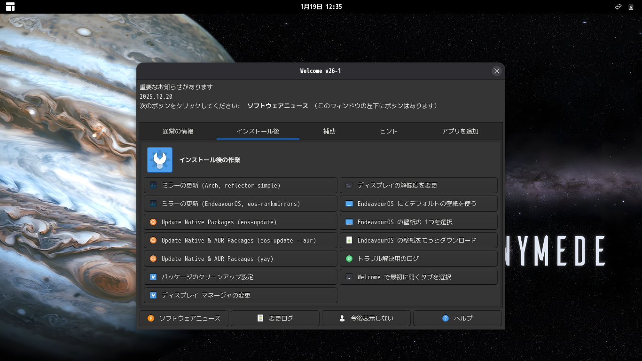Click the blue wrench icon beside インストール後の作業

click(x=160, y=160)
